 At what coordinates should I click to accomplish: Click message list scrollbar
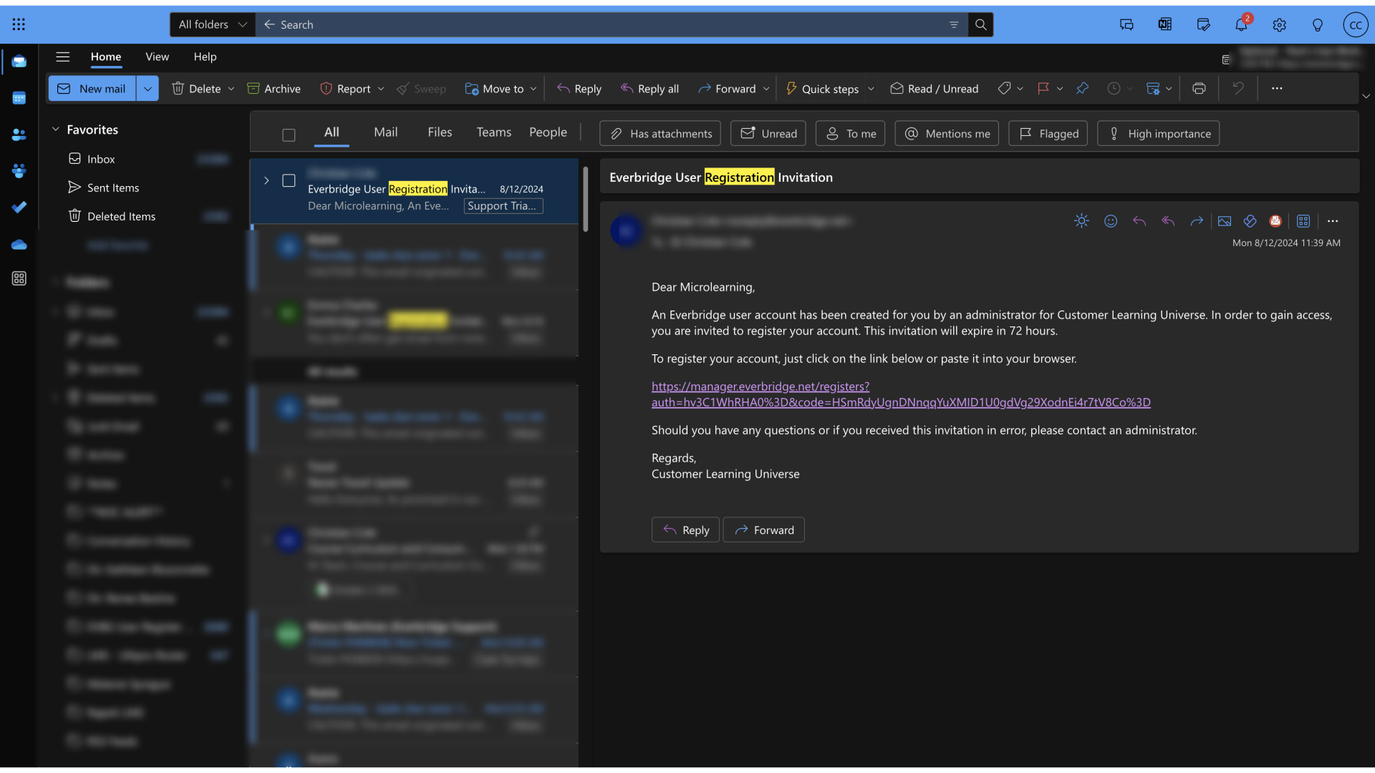click(x=585, y=199)
